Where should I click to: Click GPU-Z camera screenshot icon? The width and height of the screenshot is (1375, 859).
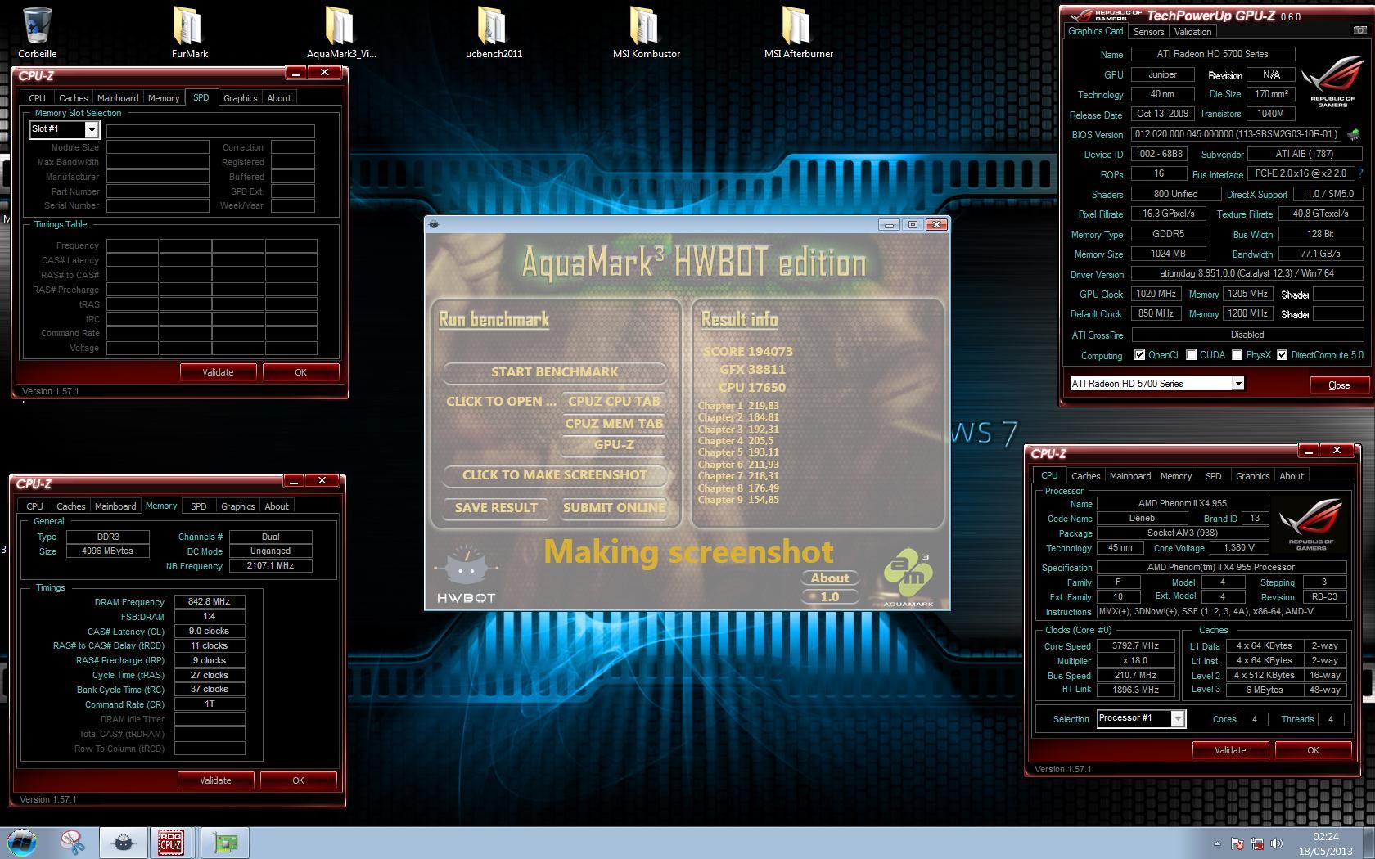[1360, 30]
